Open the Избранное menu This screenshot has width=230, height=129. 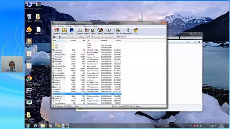pos(78,26)
